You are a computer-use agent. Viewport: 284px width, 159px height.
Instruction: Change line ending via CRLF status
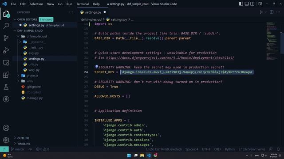pos(217,149)
